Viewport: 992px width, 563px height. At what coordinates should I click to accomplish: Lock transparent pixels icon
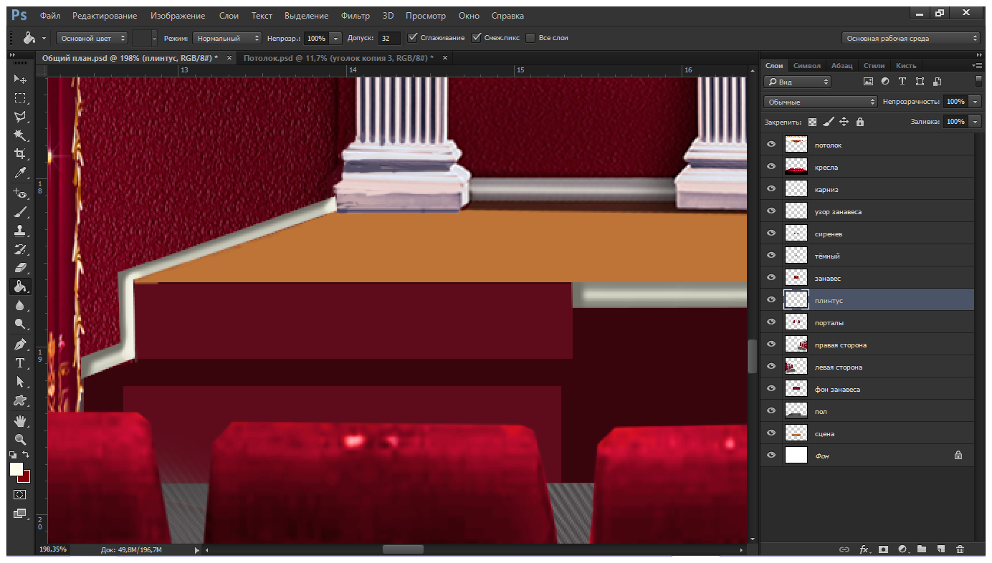(812, 122)
